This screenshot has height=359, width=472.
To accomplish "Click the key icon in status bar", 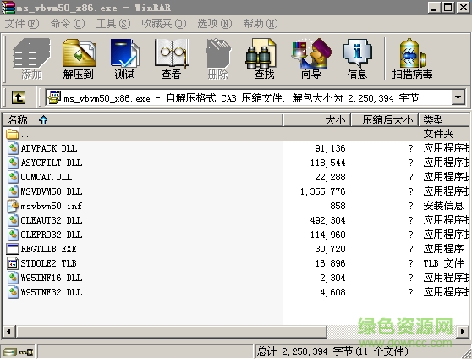I will tap(26, 351).
